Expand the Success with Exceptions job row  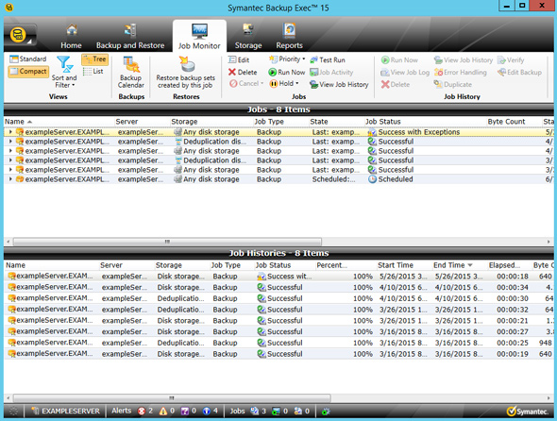[10, 132]
